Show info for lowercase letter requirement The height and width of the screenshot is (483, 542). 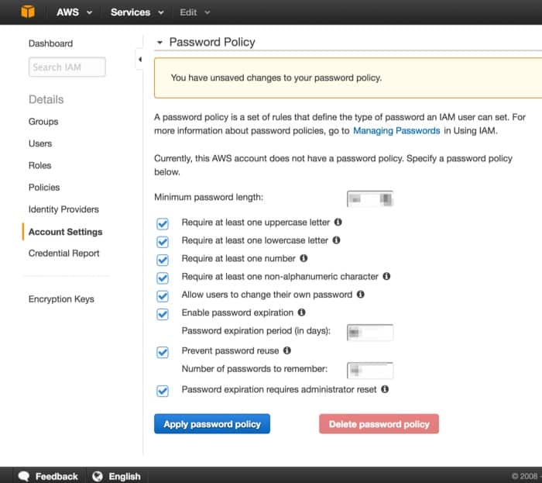[336, 240]
